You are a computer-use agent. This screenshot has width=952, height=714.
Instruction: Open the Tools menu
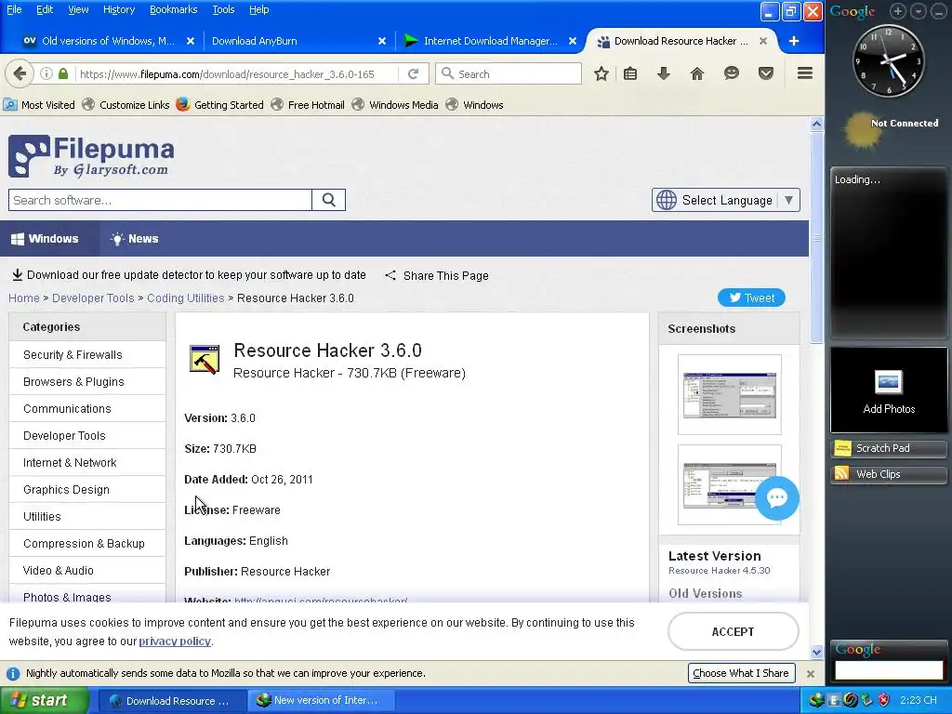point(223,9)
